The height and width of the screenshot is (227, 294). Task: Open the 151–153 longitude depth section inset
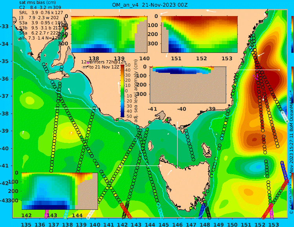[199, 34]
